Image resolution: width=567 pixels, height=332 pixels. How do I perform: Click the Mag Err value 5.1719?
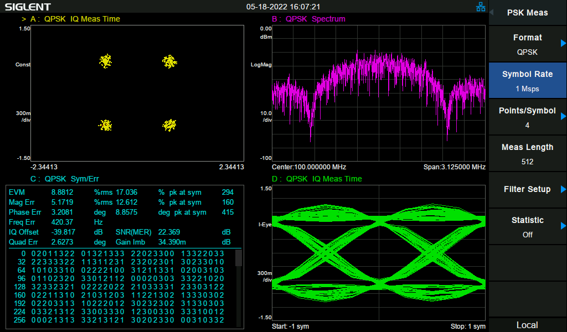click(x=62, y=203)
